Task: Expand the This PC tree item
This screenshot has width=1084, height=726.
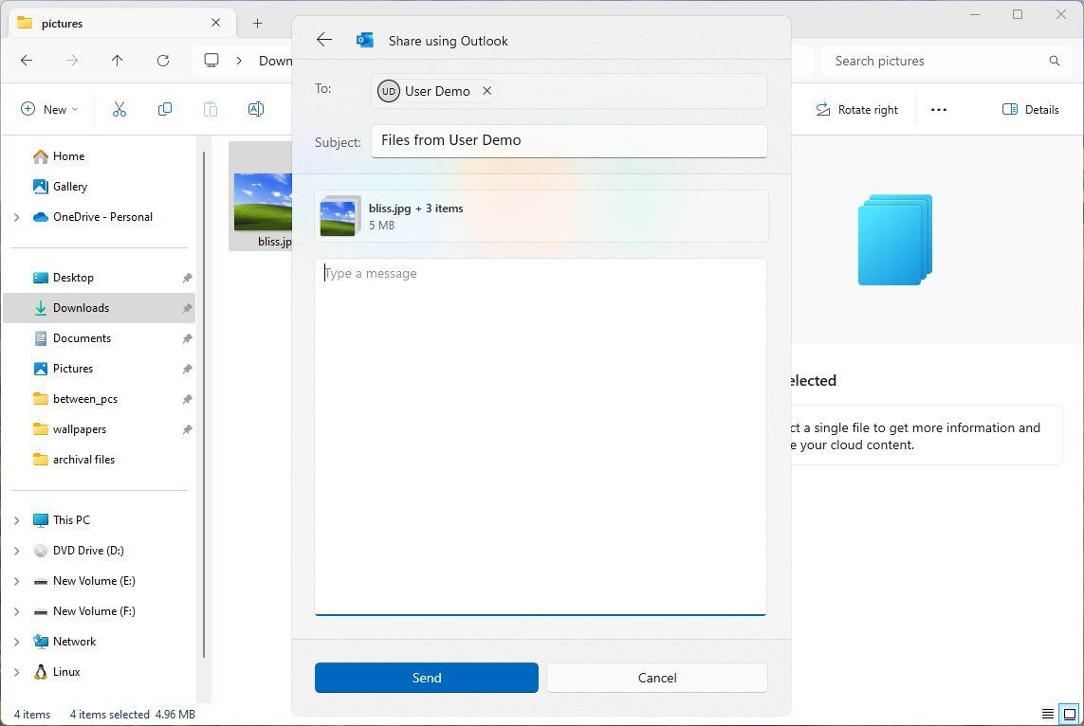Action: tap(16, 519)
